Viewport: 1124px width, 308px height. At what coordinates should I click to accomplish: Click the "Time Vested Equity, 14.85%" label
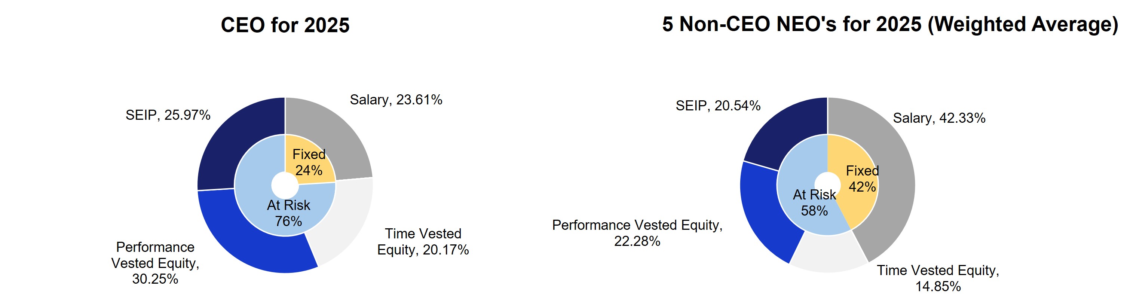(938, 278)
